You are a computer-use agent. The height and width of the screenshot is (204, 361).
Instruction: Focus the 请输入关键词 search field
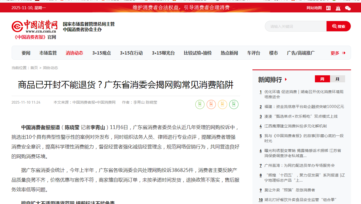[296, 26]
